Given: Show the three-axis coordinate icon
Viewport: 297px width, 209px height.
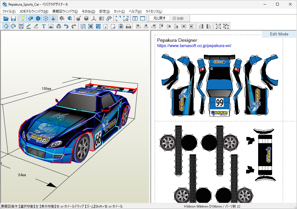Looking at the screenshot, I should tap(94, 18).
